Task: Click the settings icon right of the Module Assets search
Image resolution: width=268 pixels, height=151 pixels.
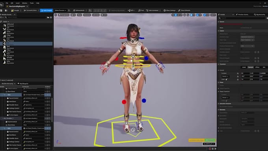Action: tap(51, 17)
